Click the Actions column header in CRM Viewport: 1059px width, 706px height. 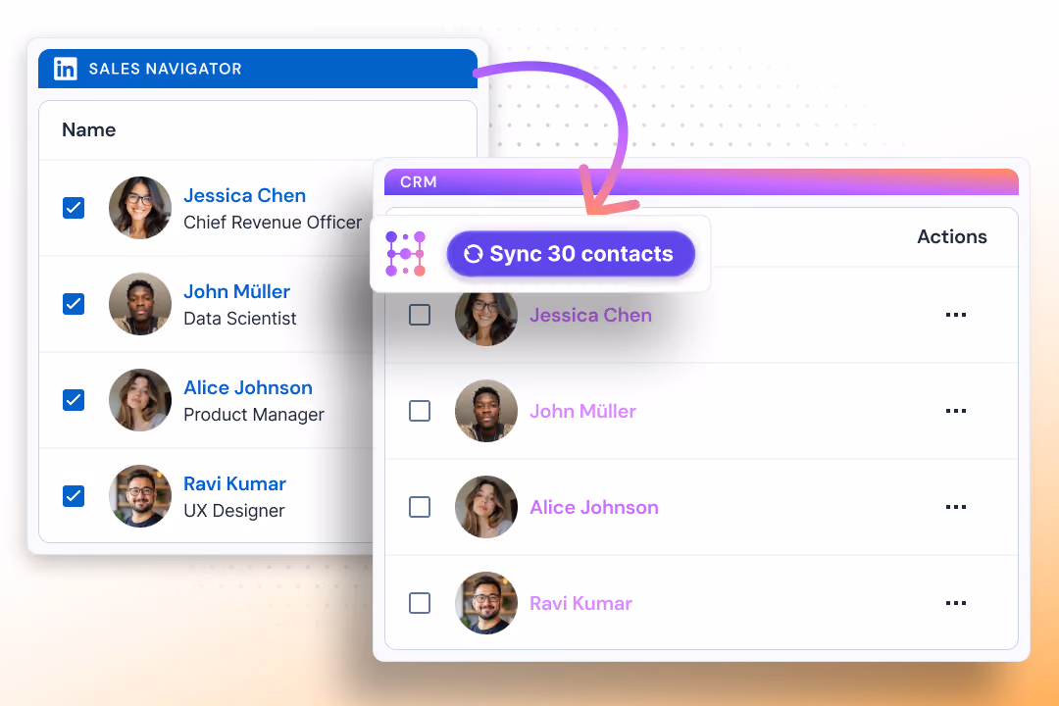(x=951, y=236)
